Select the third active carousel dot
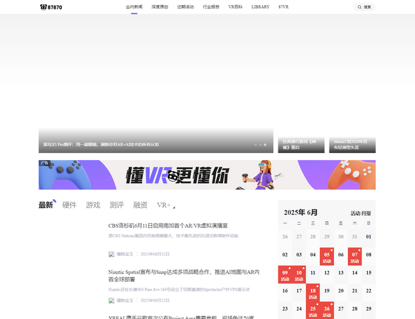The width and height of the screenshot is (415, 319). (265, 145)
